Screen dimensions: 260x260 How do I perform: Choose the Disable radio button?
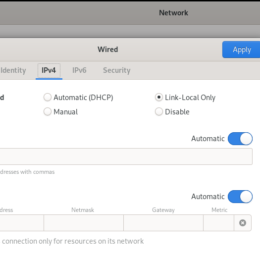pos(172,111)
